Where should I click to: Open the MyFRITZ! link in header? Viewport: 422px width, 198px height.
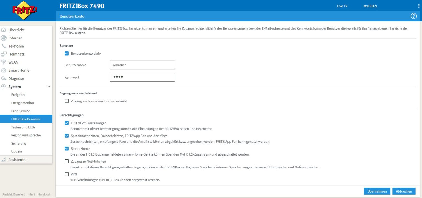[x=370, y=6]
